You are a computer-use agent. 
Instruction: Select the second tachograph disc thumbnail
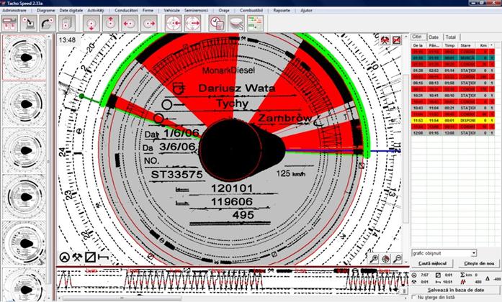click(24, 104)
